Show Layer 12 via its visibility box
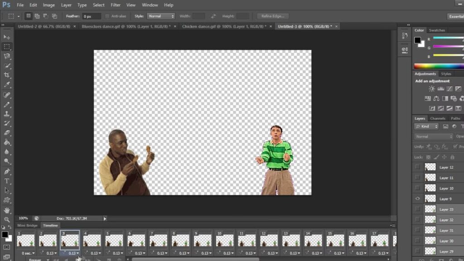The width and height of the screenshot is (464, 261). click(x=417, y=167)
